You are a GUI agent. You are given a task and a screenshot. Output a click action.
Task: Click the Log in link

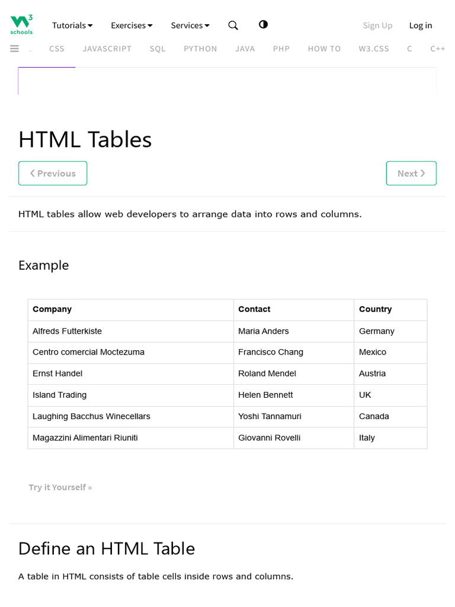421,25
